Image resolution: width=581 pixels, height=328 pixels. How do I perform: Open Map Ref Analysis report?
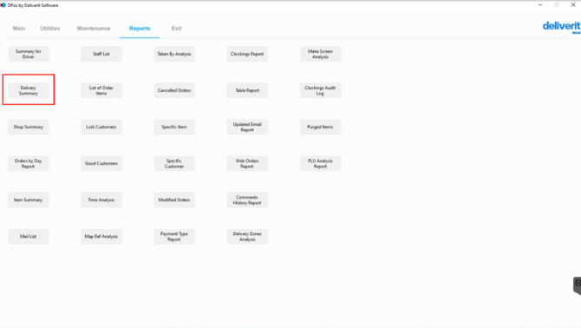[x=101, y=237]
